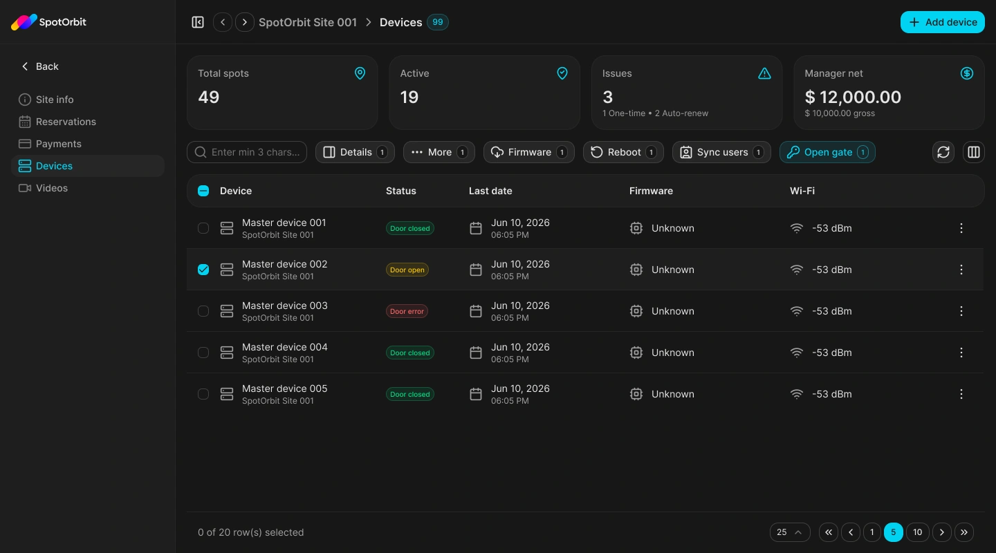Click the Firmware button

tap(529, 152)
